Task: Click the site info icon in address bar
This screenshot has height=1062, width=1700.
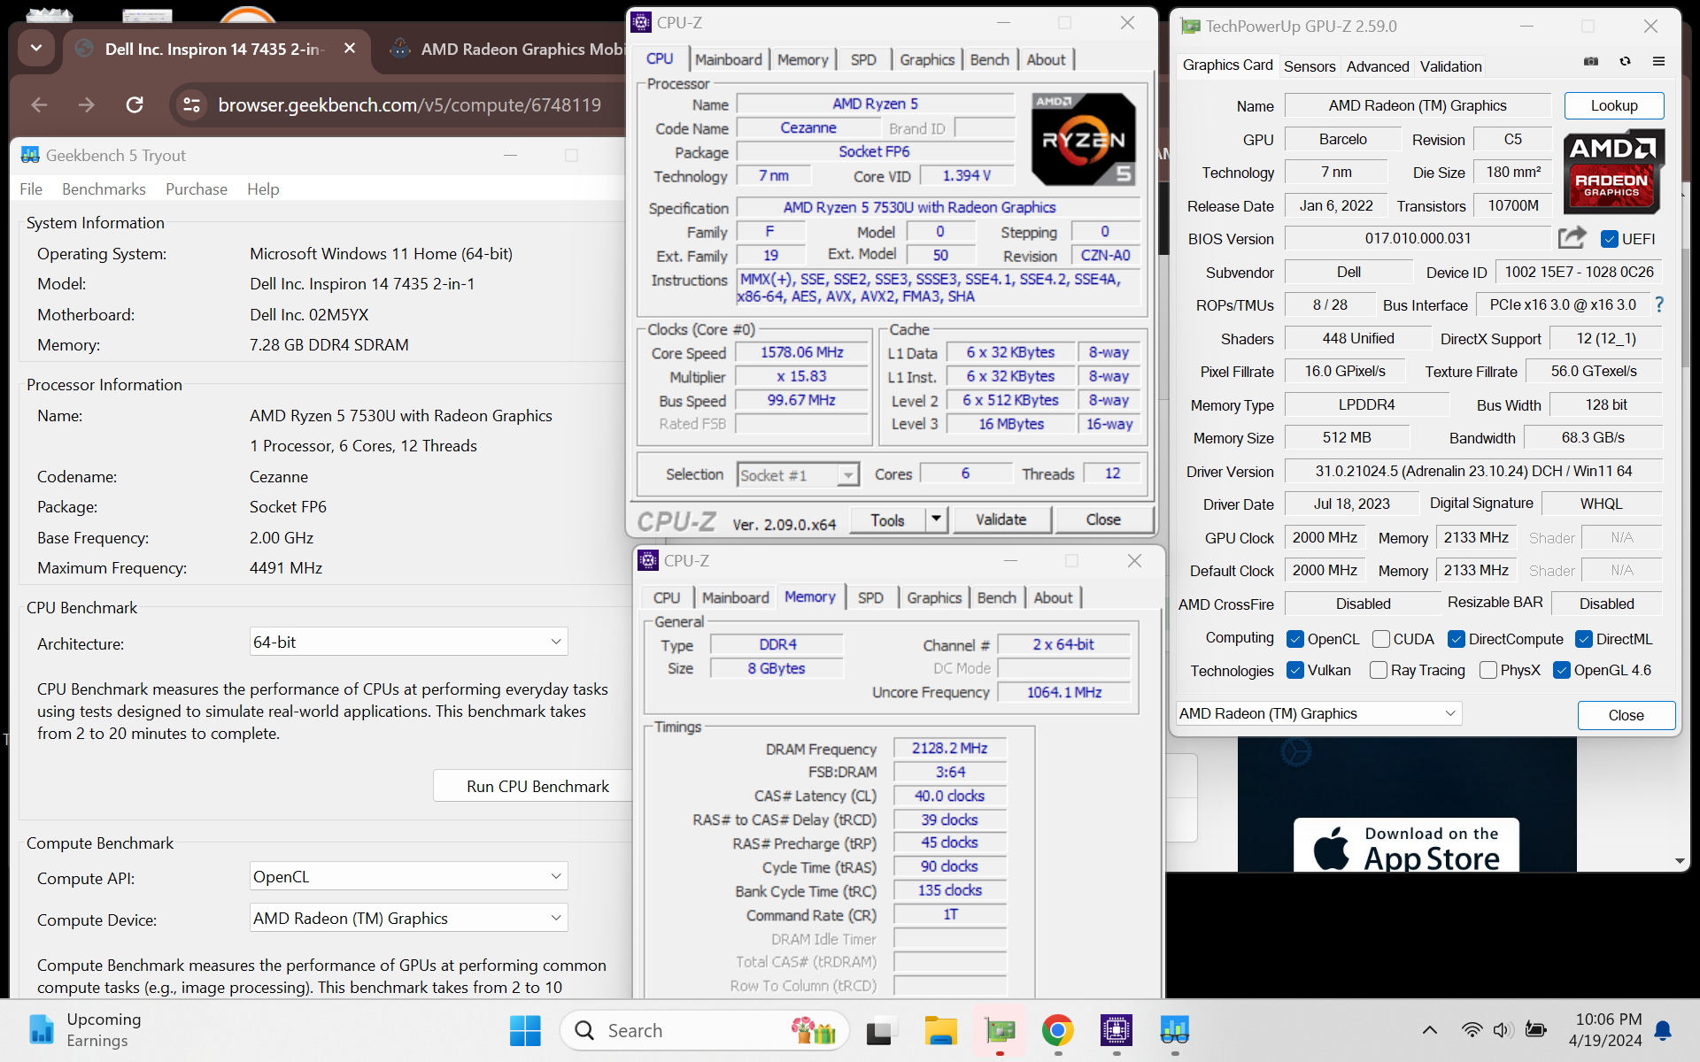Action: (x=191, y=105)
